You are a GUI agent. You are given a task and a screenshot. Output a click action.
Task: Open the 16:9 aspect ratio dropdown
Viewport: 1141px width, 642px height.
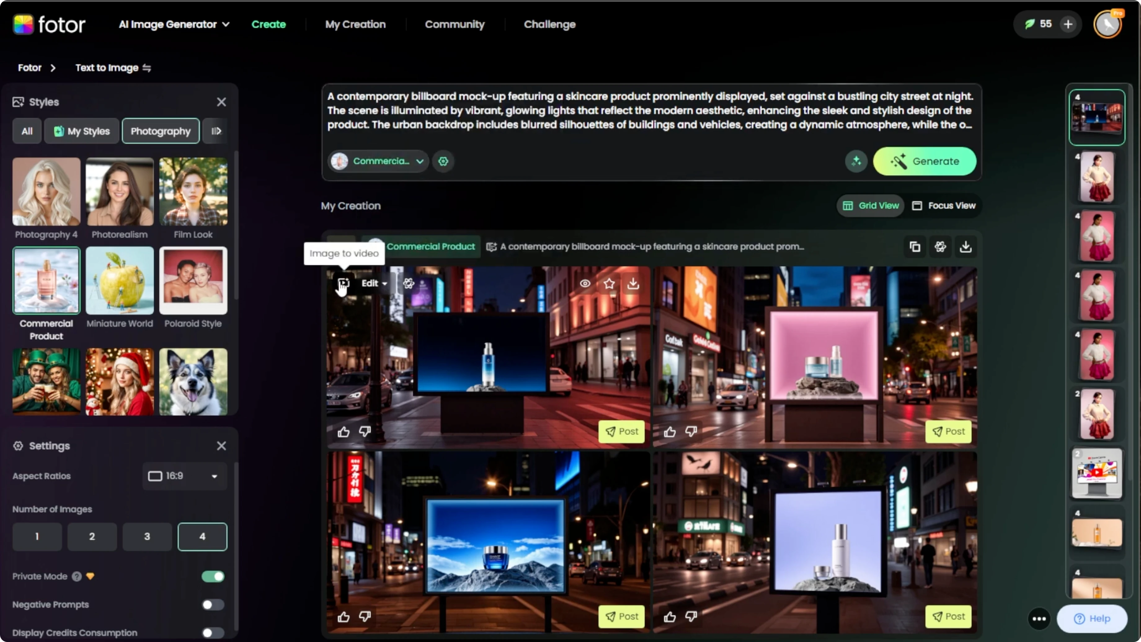coord(185,476)
